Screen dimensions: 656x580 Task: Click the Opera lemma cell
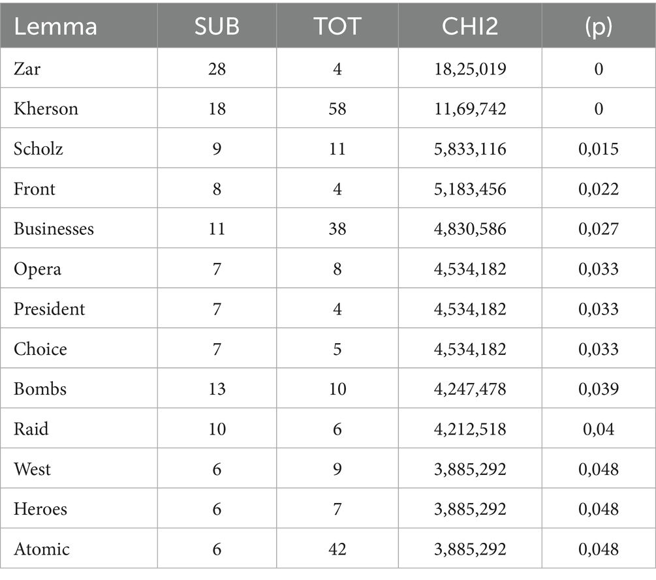tap(37, 269)
